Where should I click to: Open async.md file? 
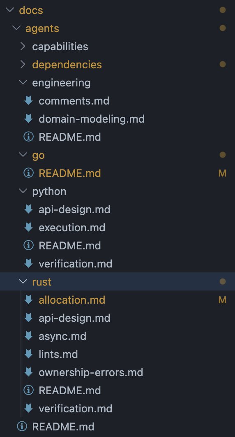coord(62,336)
